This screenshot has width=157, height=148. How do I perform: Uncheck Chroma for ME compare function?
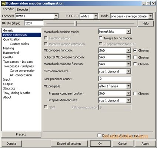pyautogui.click(x=135, y=50)
